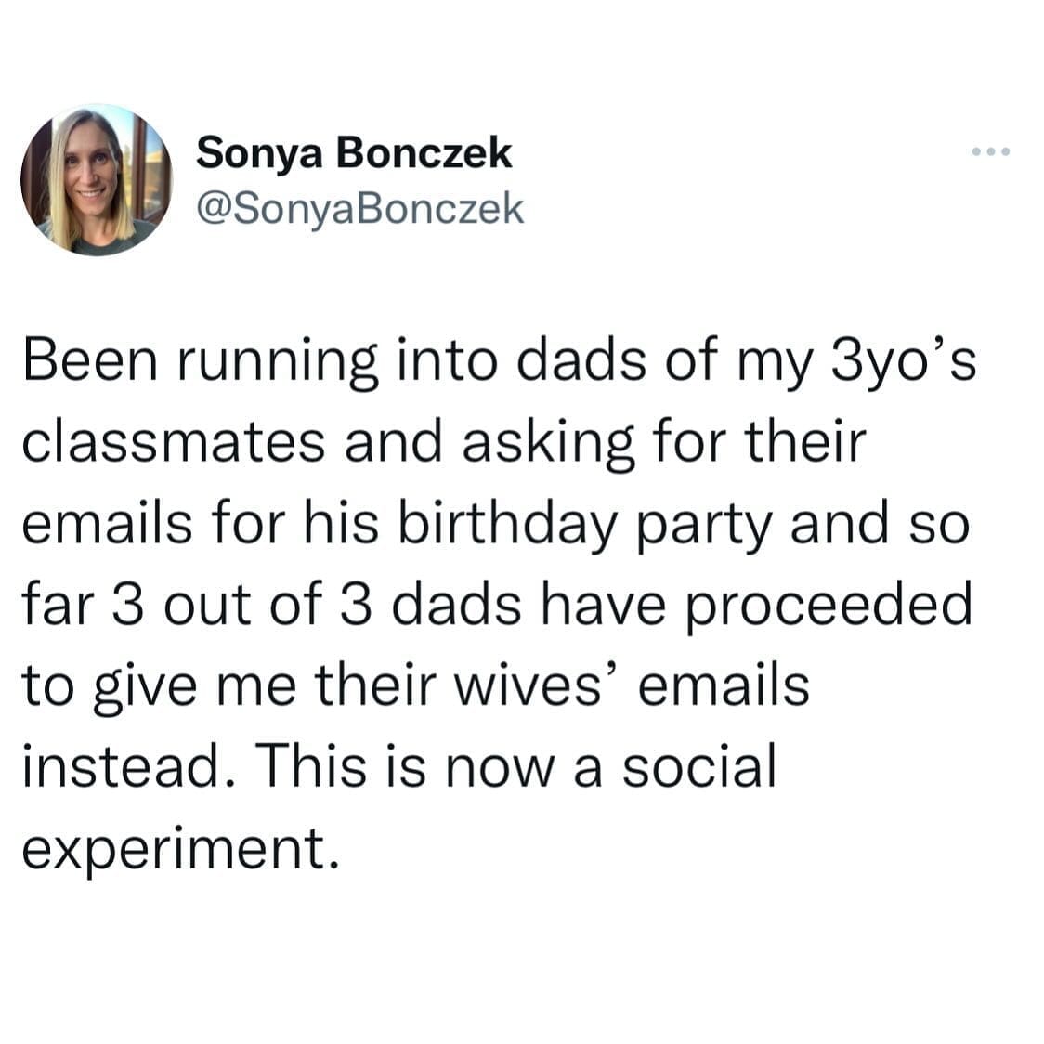Click the final word "experiment."

click(x=176, y=849)
